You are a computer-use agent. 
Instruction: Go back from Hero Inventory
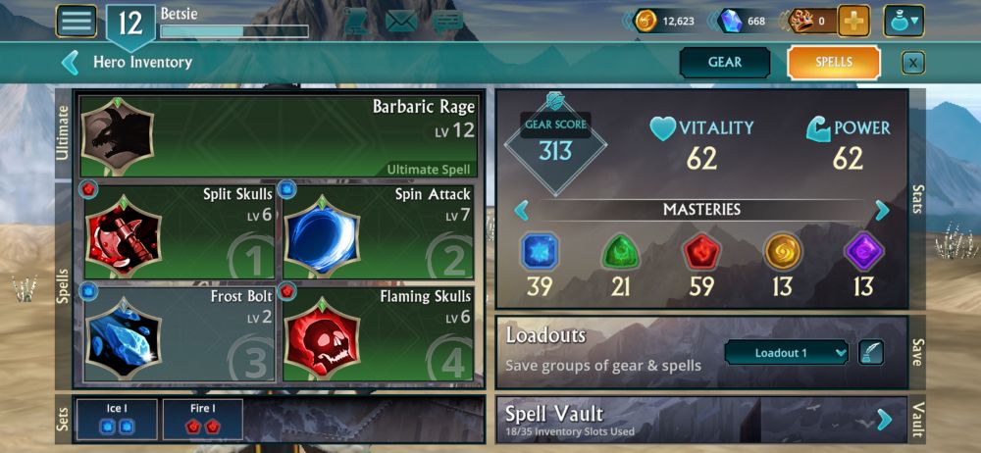coord(70,63)
